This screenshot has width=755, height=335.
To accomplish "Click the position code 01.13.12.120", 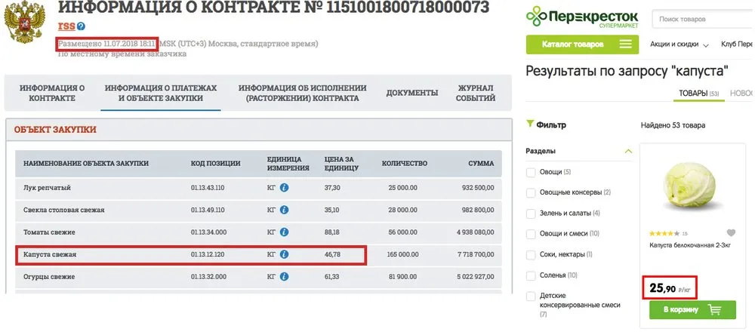I will pos(208,254).
